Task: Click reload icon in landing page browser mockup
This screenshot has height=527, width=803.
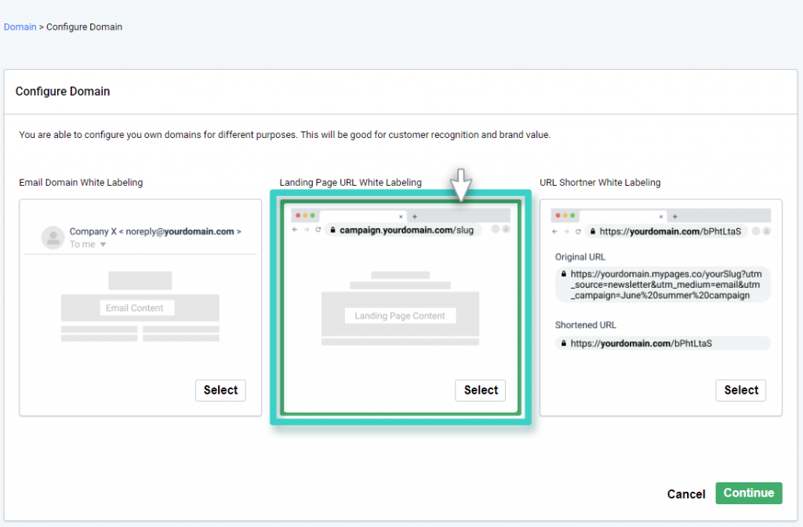Action: (x=318, y=230)
